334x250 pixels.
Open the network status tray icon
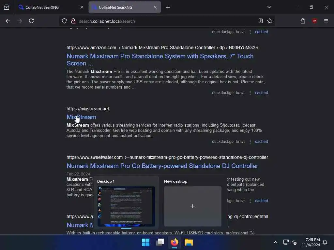pos(286,242)
